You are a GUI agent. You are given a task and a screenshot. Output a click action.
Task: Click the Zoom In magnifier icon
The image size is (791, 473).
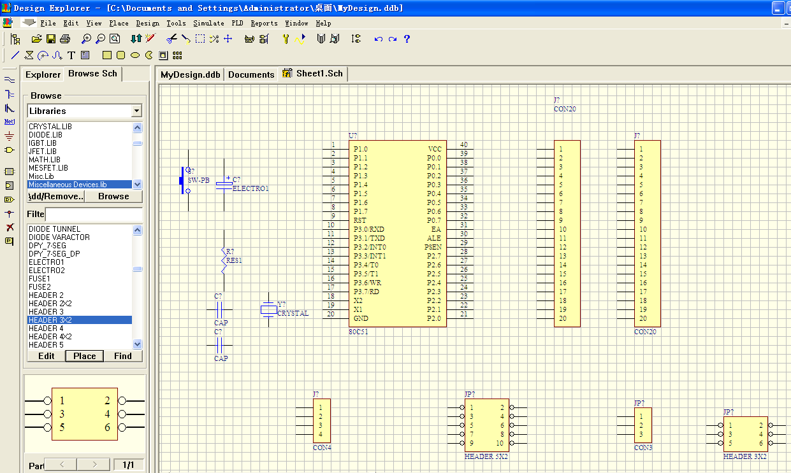[87, 39]
